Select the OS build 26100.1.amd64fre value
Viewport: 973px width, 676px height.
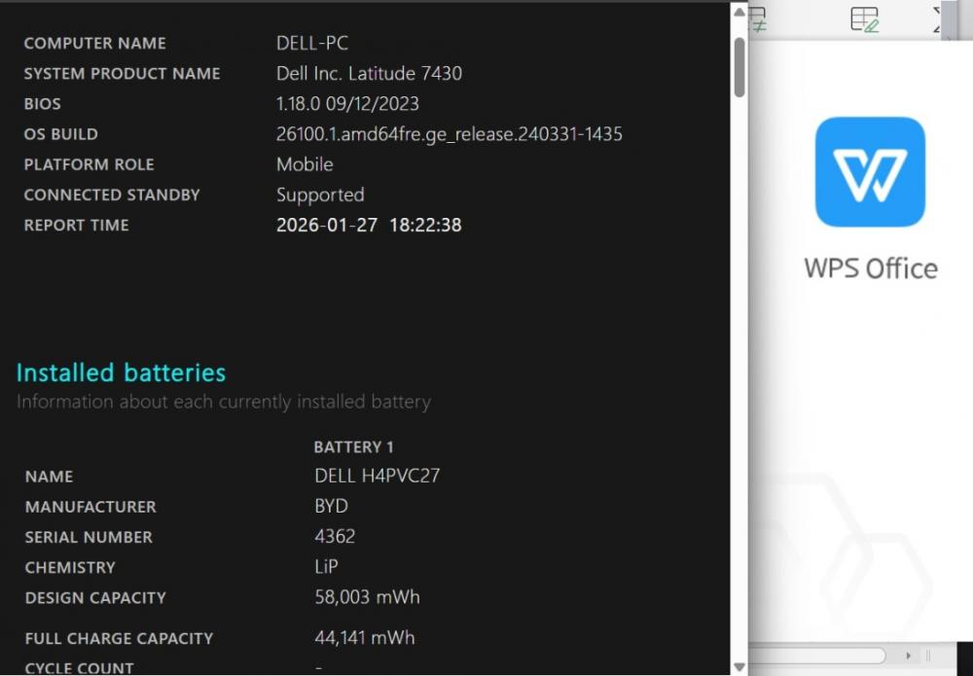450,134
